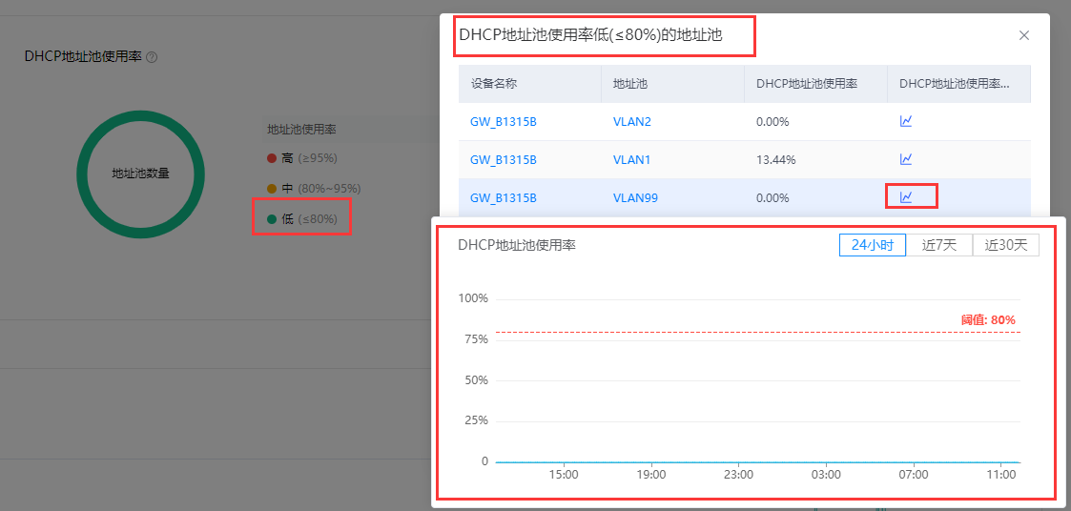Click help icon beside DHCP地址池使用率 title
1071x511 pixels.
click(x=152, y=57)
